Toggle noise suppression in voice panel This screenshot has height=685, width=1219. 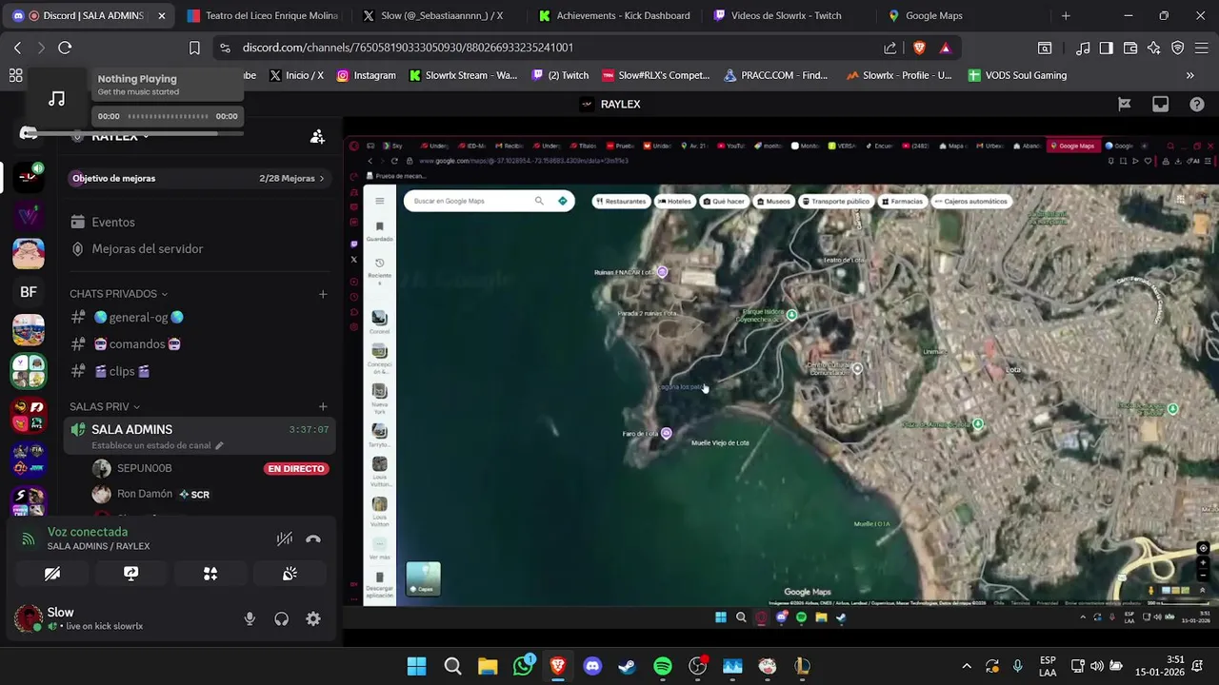[284, 538]
